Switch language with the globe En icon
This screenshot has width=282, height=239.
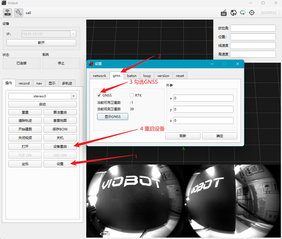(233, 13)
